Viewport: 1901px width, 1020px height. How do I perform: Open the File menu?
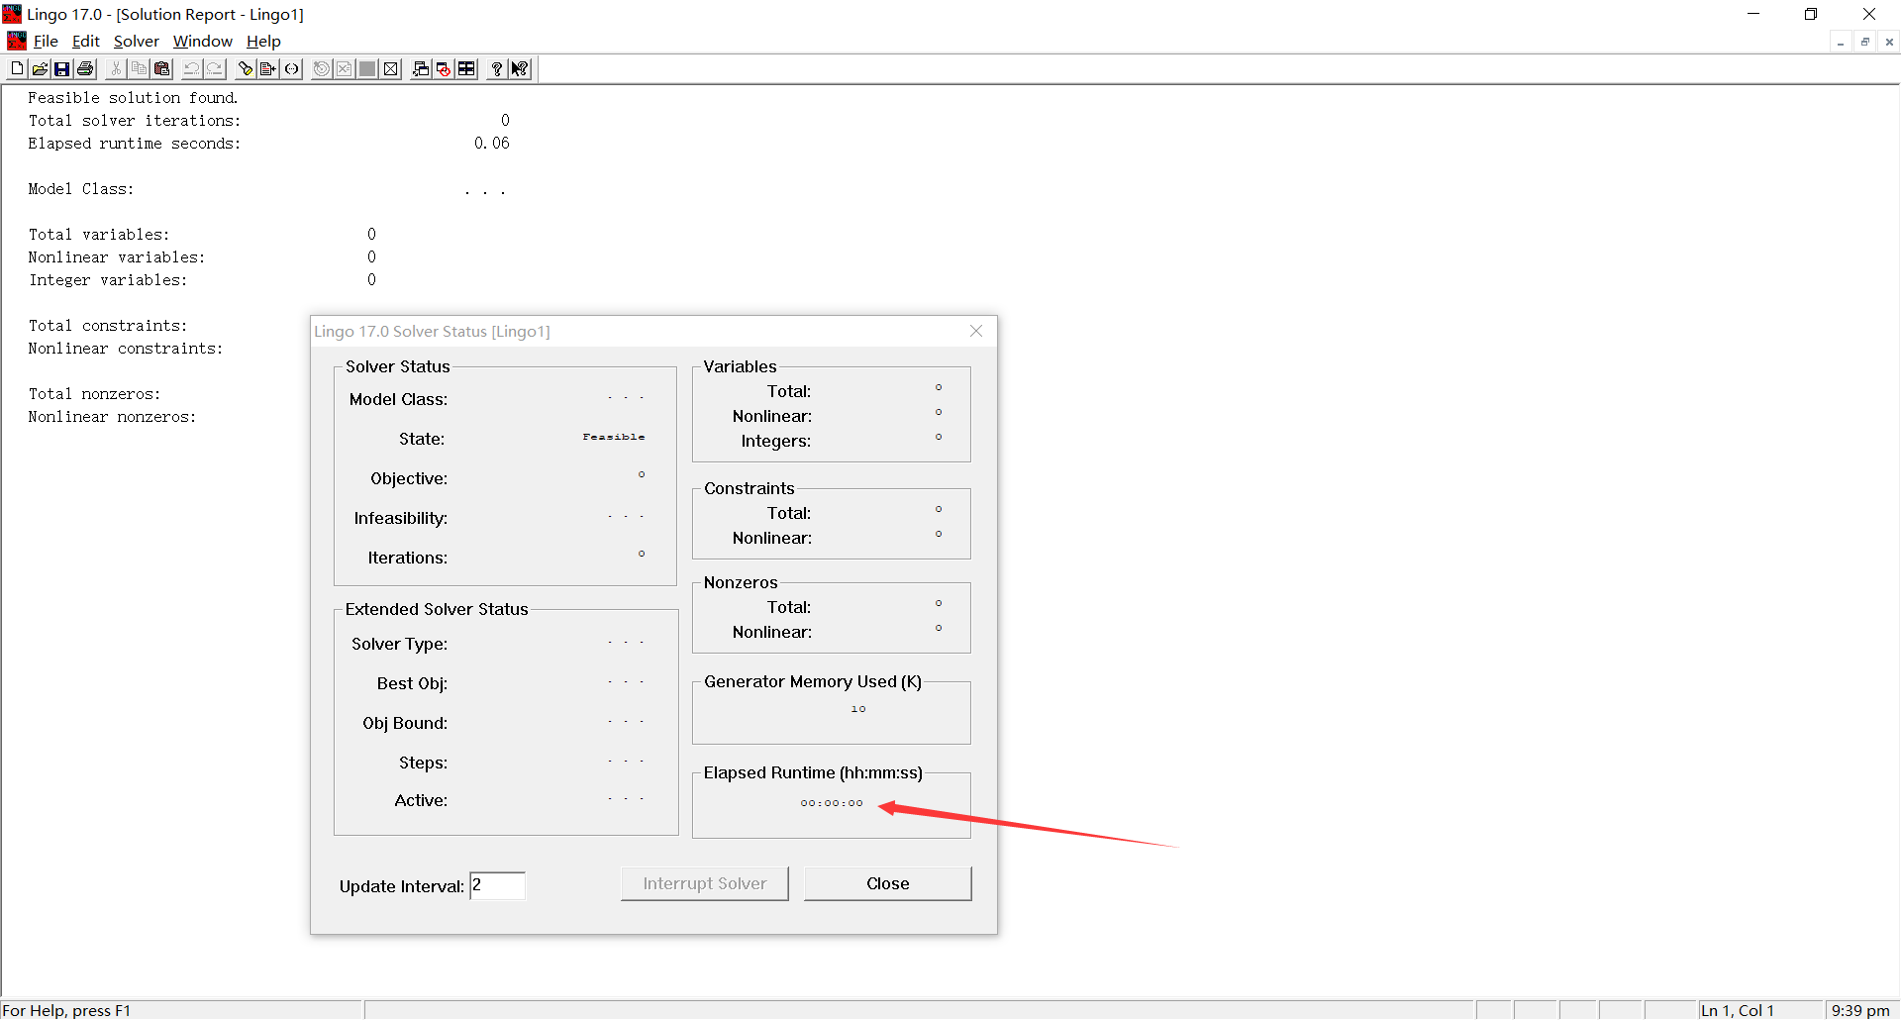[x=46, y=41]
